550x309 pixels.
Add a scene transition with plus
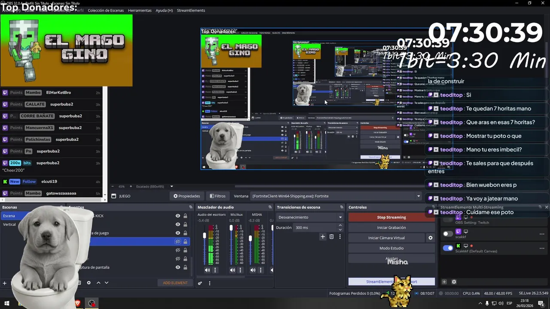(x=323, y=236)
